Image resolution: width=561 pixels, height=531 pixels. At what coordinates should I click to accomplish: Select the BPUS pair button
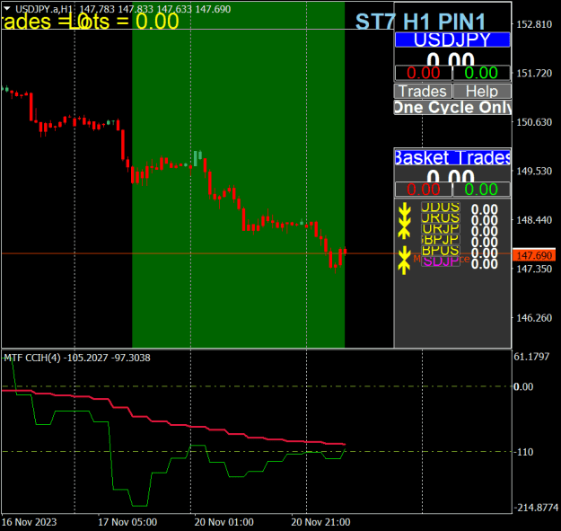[441, 251]
